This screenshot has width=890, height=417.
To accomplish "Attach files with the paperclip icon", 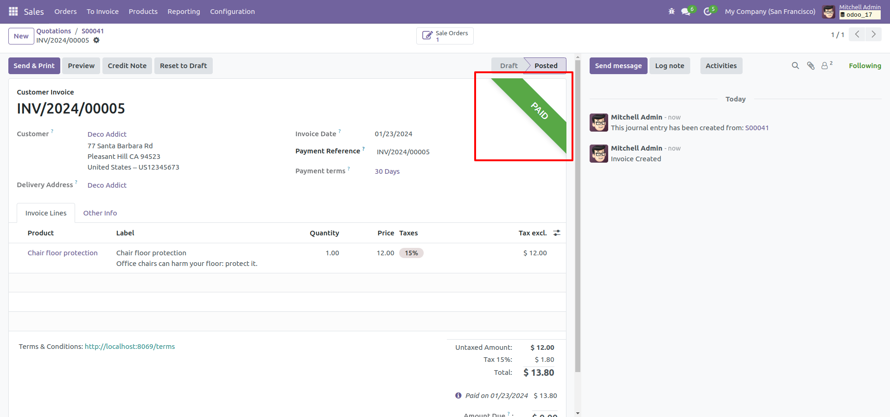I will (811, 66).
